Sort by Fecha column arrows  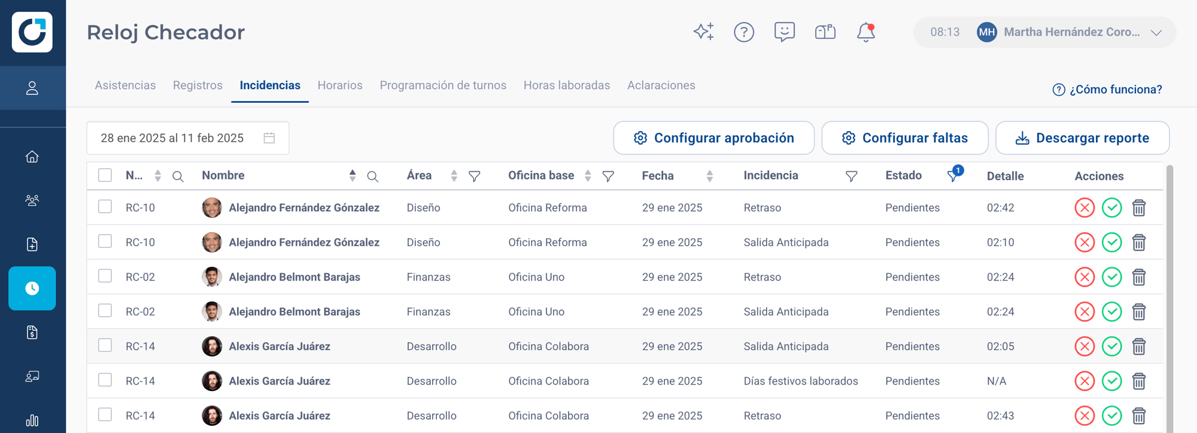[710, 176]
